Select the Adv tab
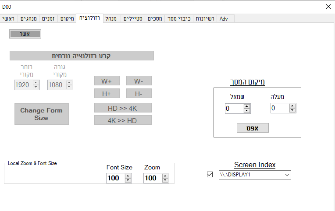 [224, 18]
